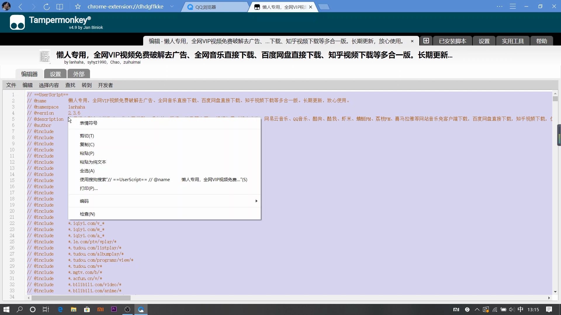
Task: Click the browser back arrow
Action: [x=20, y=6]
